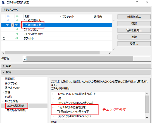Expand the 説明 panel
The height and width of the screenshot is (123, 152).
[x=4, y=66]
